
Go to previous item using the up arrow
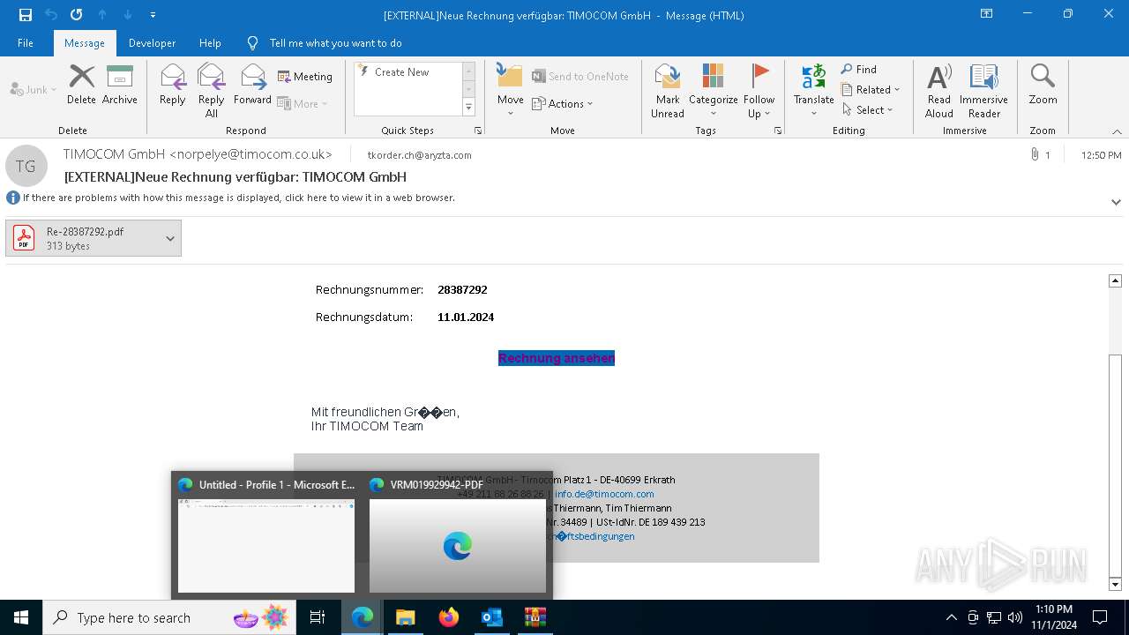click(102, 15)
